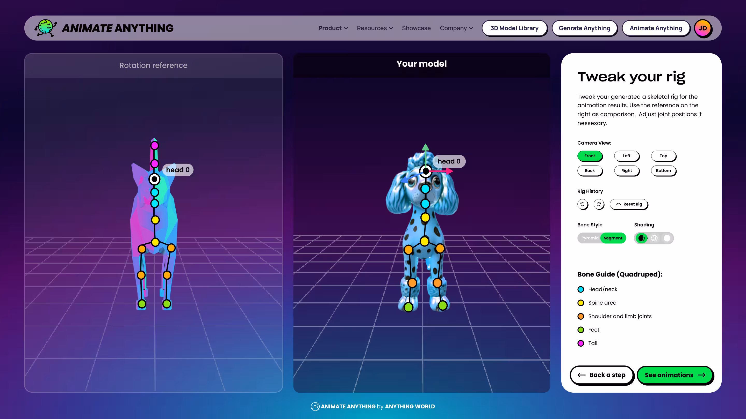Click the head 0 label in Rotation reference

coord(178,170)
